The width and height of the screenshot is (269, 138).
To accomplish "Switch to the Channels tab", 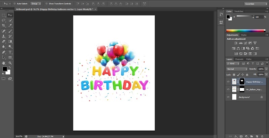I will coord(239,59).
